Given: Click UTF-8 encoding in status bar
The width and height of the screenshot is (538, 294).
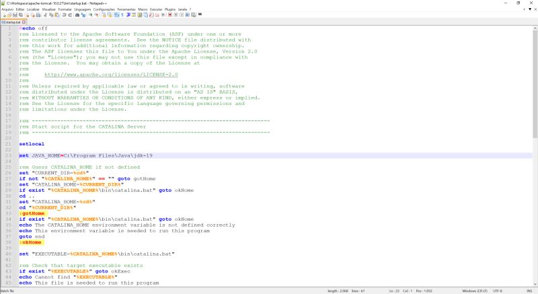Looking at the screenshot, I should 498,291.
